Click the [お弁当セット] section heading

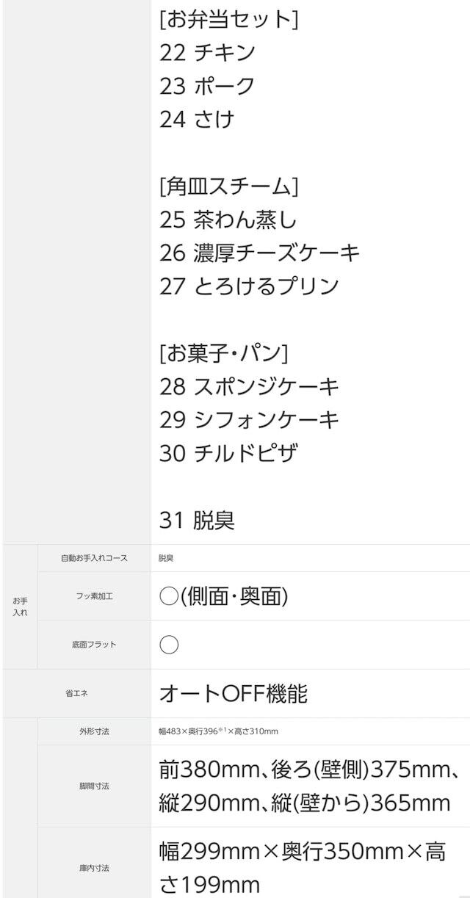228,19
